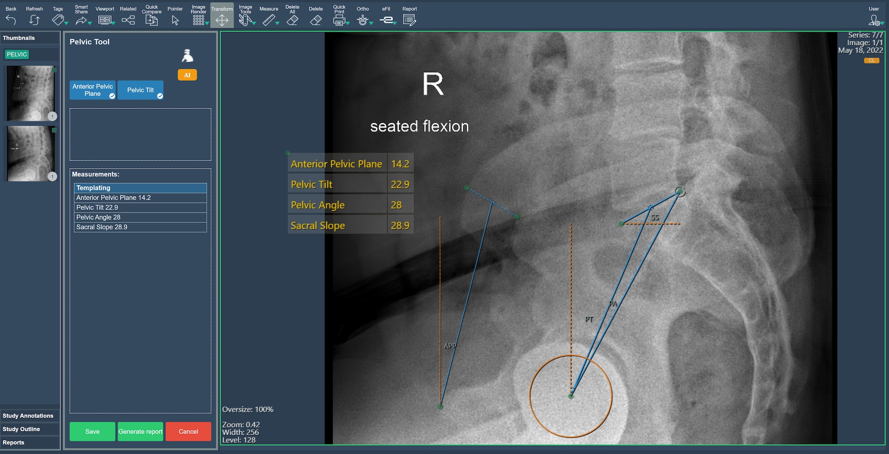Open the Study Annotations section
The image size is (889, 454).
[28, 416]
